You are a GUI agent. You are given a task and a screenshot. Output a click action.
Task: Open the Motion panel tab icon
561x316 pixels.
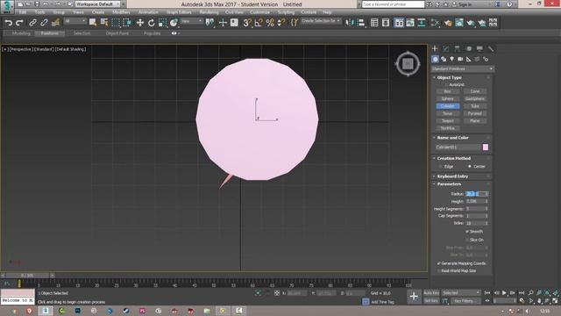tap(468, 48)
